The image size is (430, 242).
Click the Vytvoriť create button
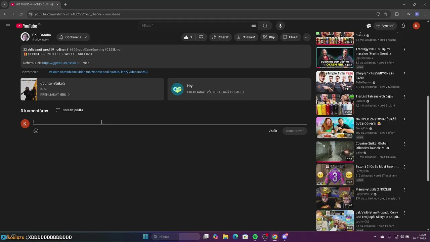point(385,26)
